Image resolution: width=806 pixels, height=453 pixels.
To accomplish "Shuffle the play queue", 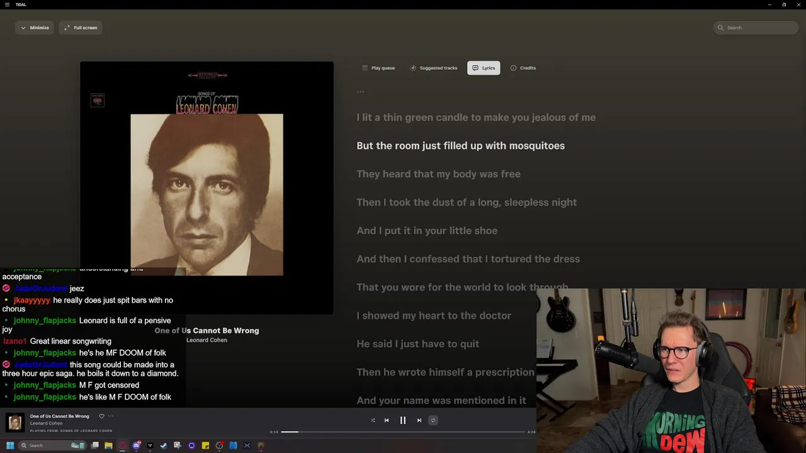I will click(373, 420).
